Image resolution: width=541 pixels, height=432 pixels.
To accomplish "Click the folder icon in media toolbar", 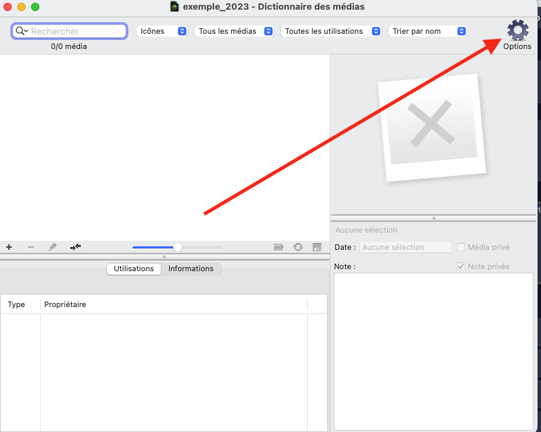I will coord(279,247).
